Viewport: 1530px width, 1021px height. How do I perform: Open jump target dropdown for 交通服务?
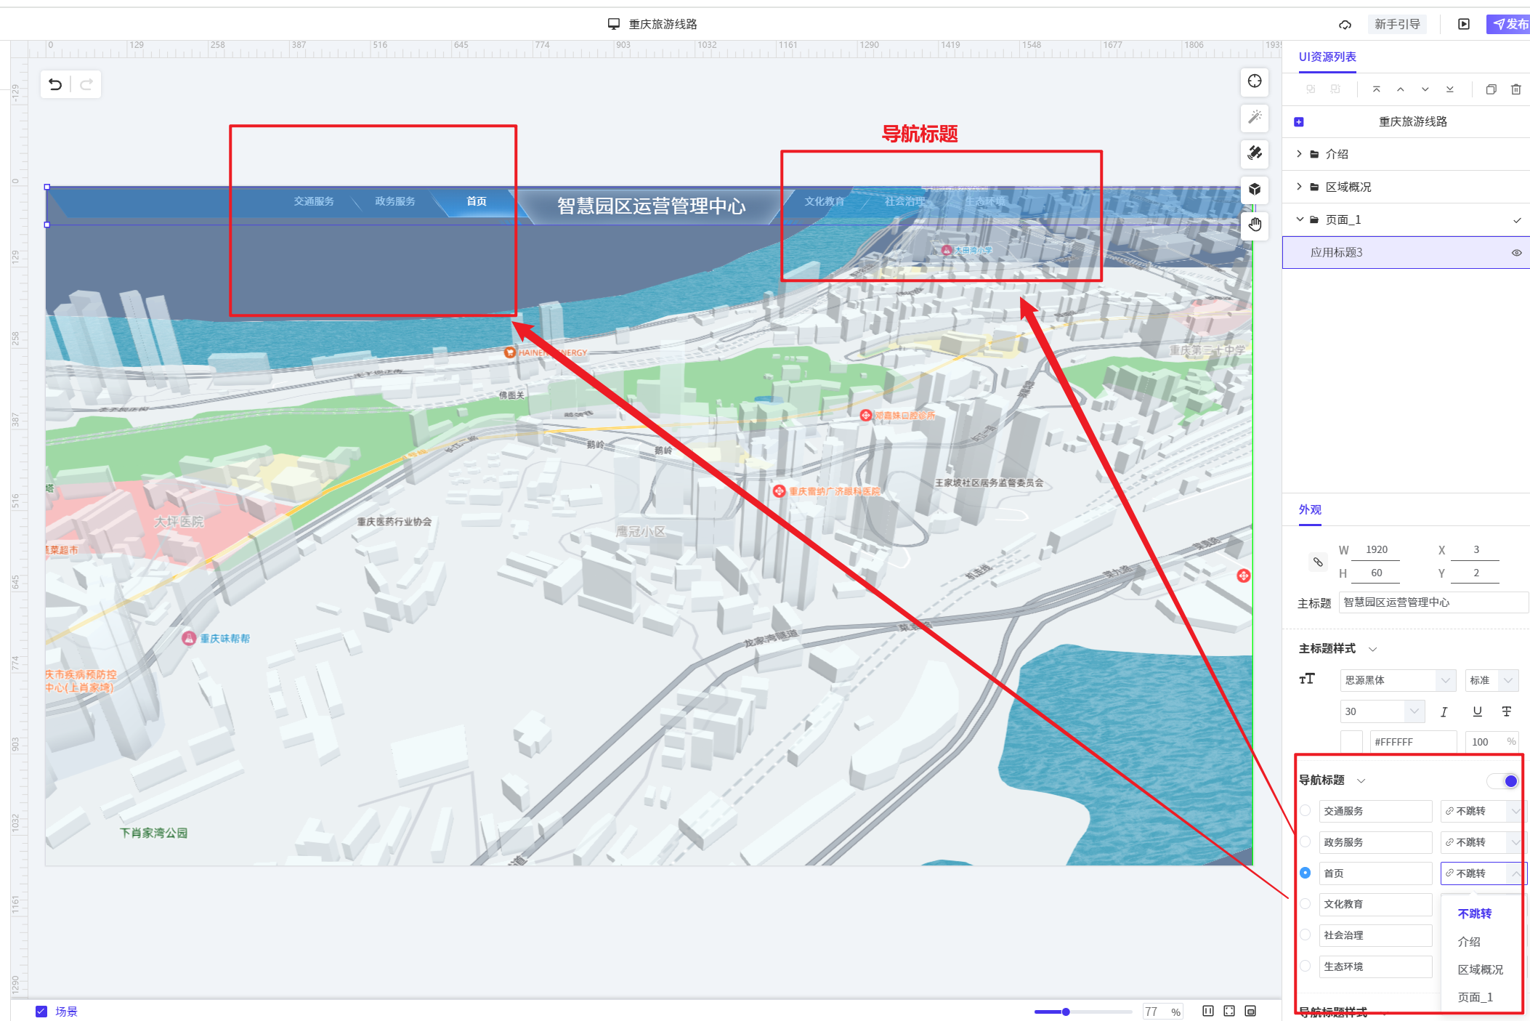coord(1483,811)
